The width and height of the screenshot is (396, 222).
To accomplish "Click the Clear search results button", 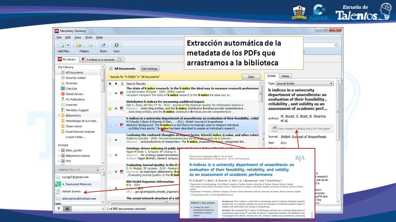I will (x=251, y=77).
